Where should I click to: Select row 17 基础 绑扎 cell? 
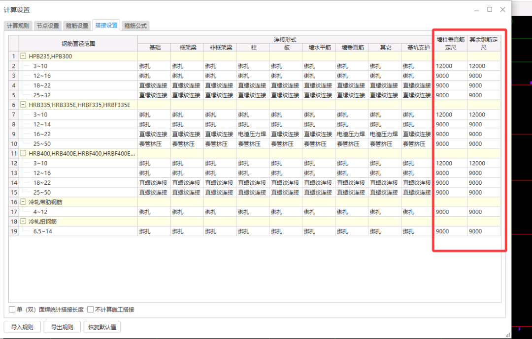(x=154, y=212)
